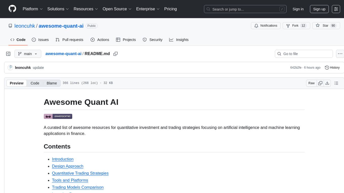Open the Pull requests tab

[x=69, y=40]
